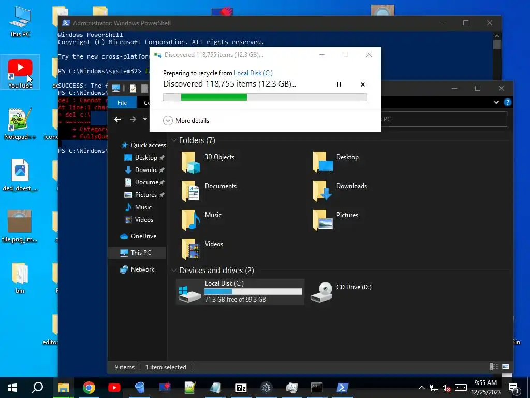This screenshot has width=530, height=398.
Task: Open the Videos folder icon
Action: (190, 249)
